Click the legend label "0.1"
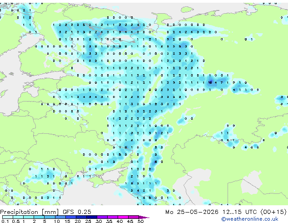Viewport: 288px width, 223px height. 5,221
